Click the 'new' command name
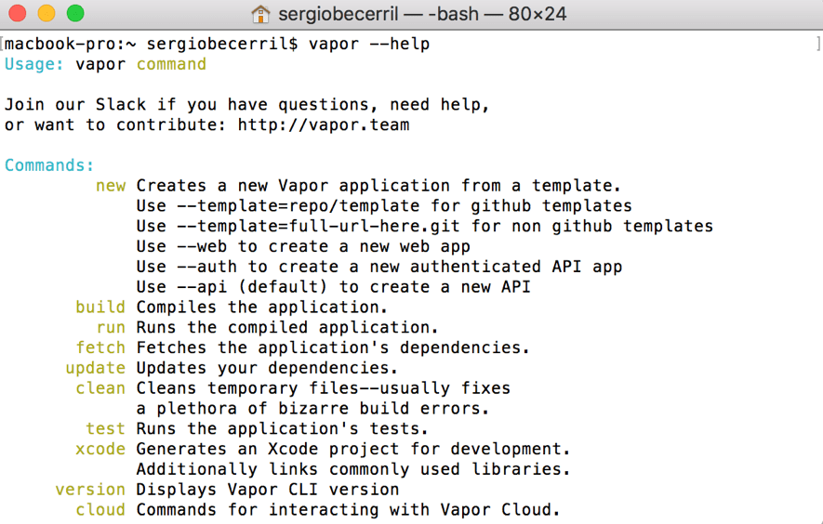 click(111, 186)
